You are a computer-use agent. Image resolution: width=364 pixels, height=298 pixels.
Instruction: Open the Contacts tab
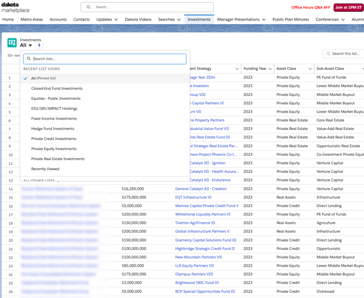coord(82,20)
